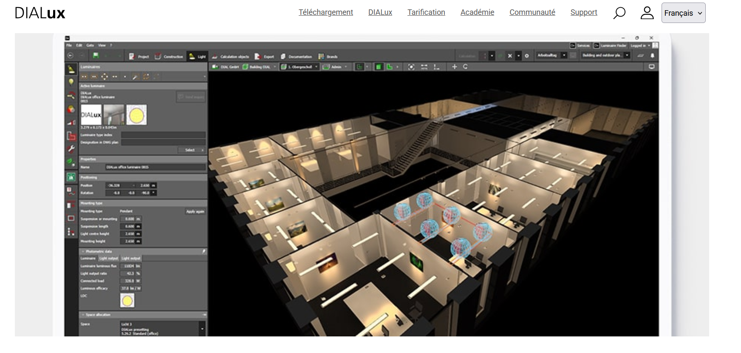The width and height of the screenshot is (741, 353).
Task: Click the crosshair move view icon
Action: coord(454,67)
